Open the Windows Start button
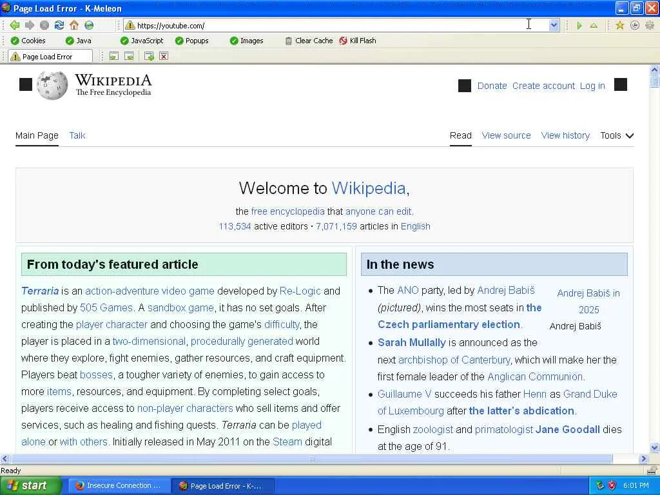Screen dimensions: 660x495 30,486
